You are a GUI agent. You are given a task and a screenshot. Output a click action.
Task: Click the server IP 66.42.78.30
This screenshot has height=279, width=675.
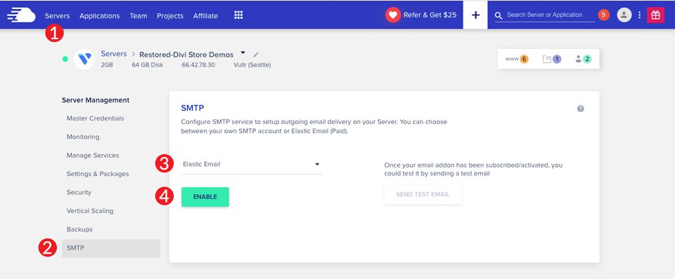pos(198,65)
